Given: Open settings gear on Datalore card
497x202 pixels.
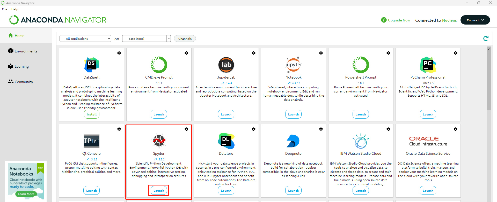Looking at the screenshot, I should click(x=254, y=129).
